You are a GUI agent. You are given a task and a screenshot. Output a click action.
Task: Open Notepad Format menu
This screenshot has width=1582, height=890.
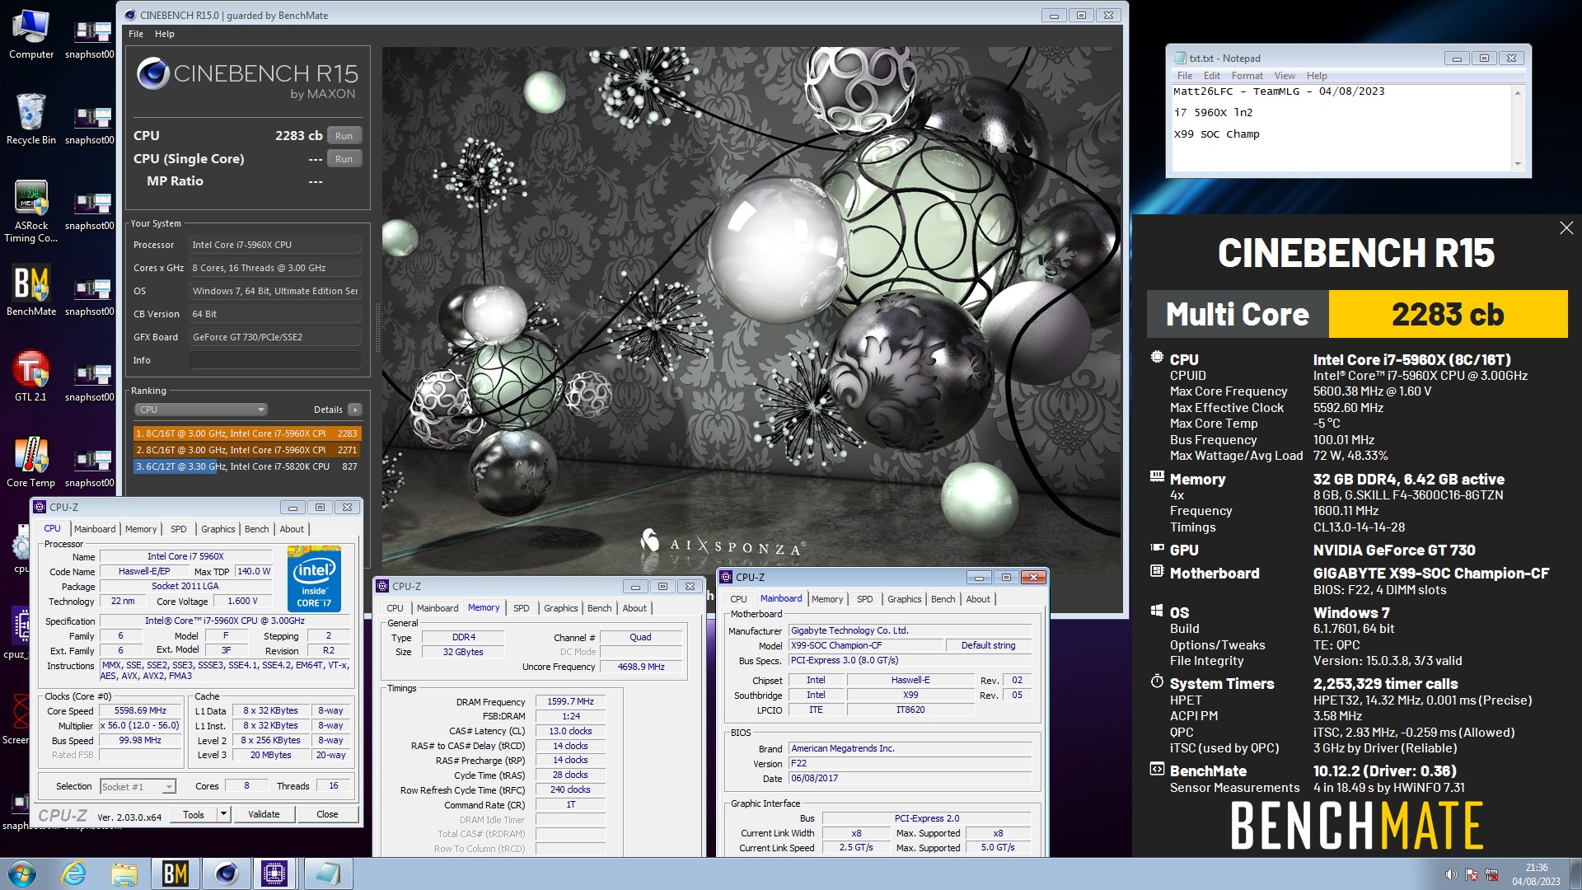pos(1247,76)
